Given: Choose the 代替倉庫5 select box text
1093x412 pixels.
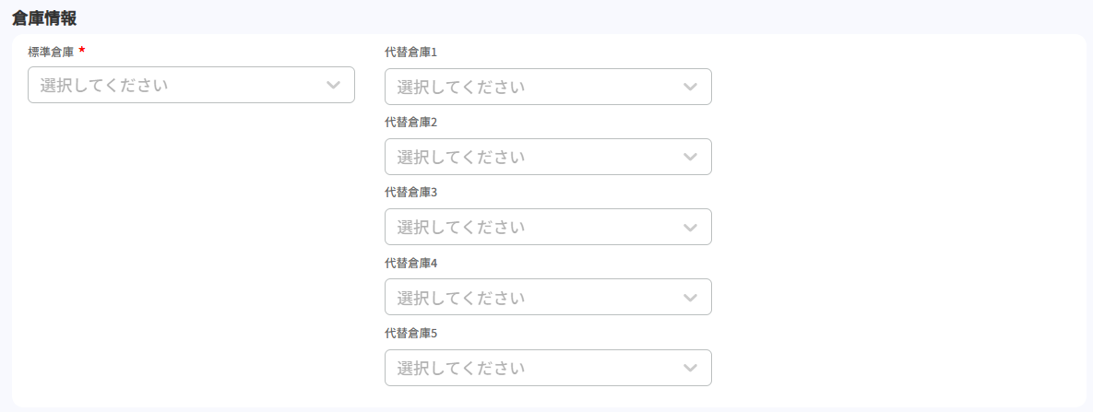Looking at the screenshot, I should [x=461, y=368].
